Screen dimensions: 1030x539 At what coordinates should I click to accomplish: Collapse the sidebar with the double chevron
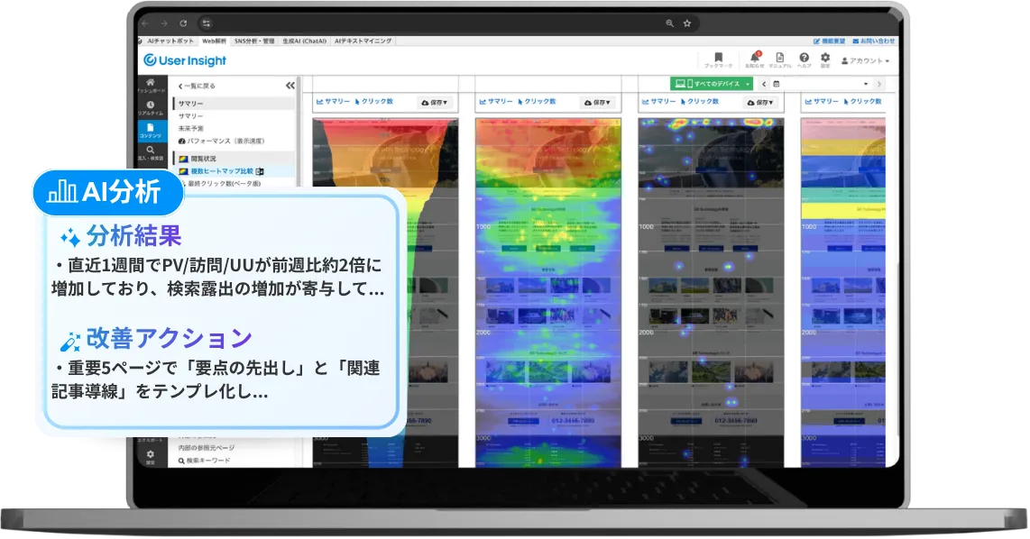(x=290, y=84)
